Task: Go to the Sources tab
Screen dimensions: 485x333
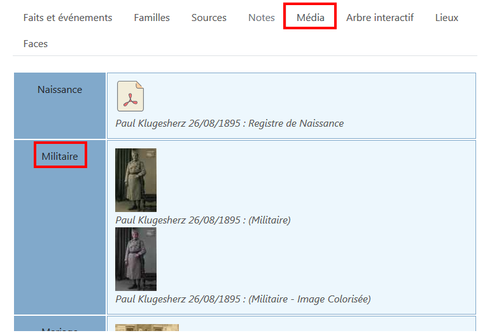Action: 209,17
